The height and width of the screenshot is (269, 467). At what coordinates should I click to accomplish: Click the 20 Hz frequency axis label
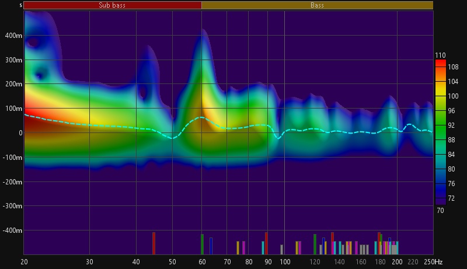coord(25,261)
